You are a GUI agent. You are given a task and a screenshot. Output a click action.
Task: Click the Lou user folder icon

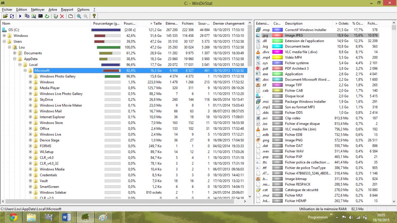tap(15, 47)
